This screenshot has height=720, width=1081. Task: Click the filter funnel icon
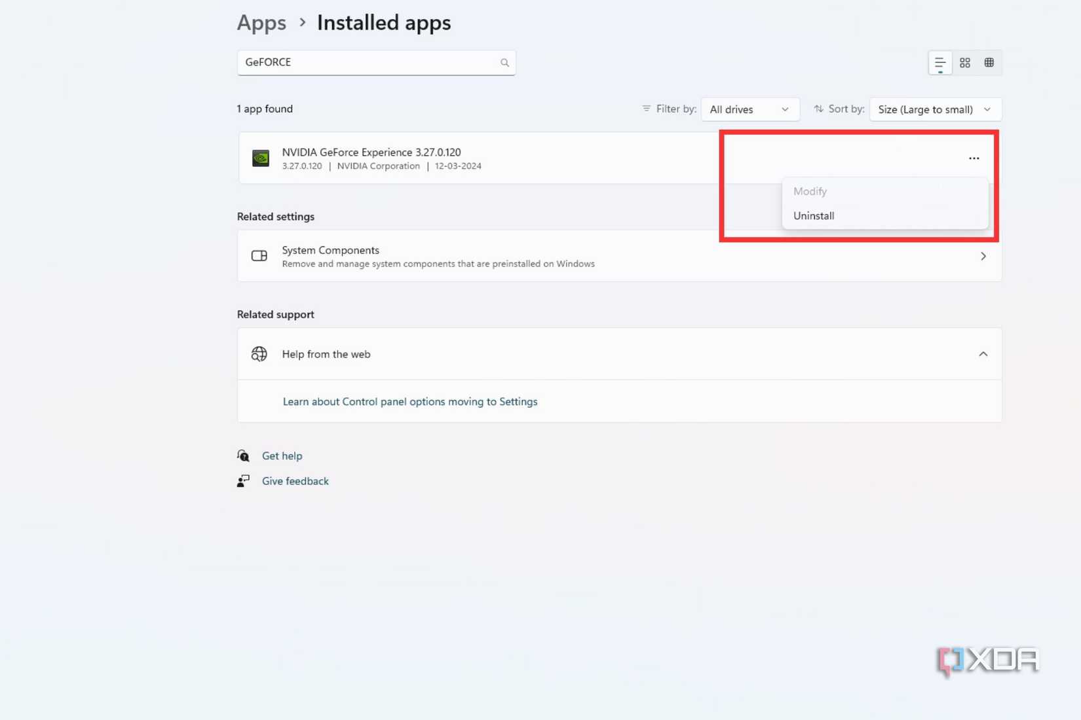[x=646, y=109]
